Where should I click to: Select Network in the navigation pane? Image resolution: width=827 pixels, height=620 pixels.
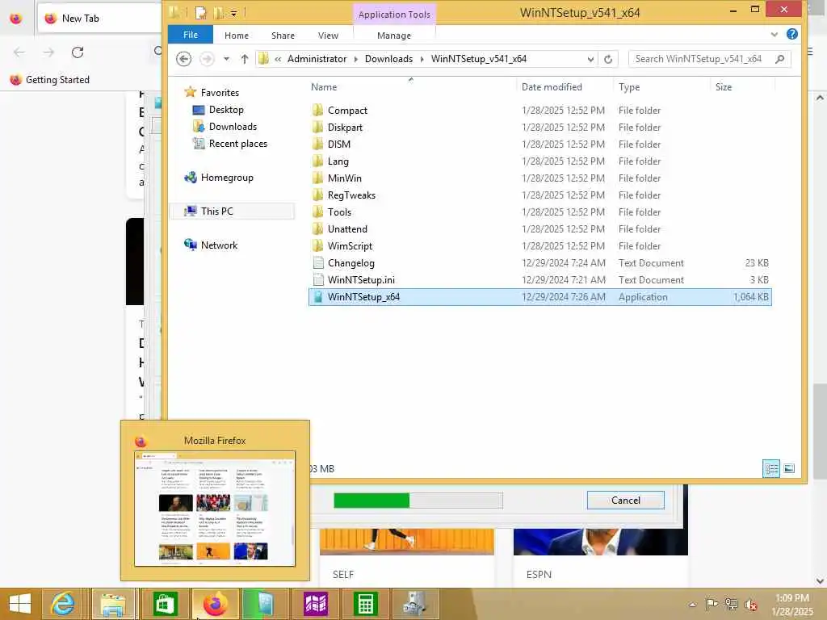pyautogui.click(x=219, y=245)
